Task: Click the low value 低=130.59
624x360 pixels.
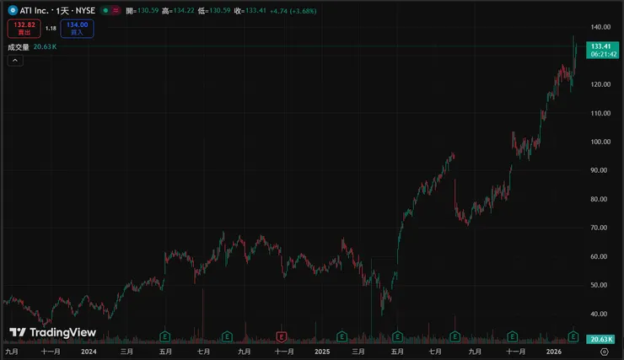Action: (214, 11)
